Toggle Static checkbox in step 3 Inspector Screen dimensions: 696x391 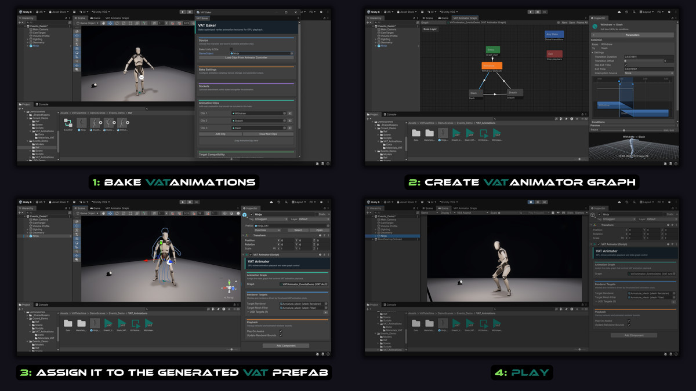[317, 214]
